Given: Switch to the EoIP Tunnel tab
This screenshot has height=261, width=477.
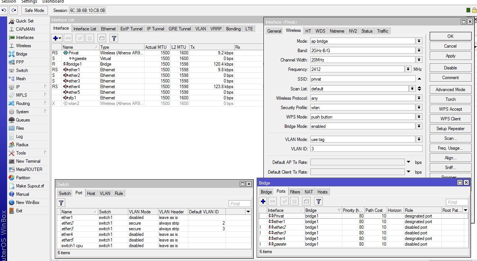Looking at the screenshot, I should [131, 29].
